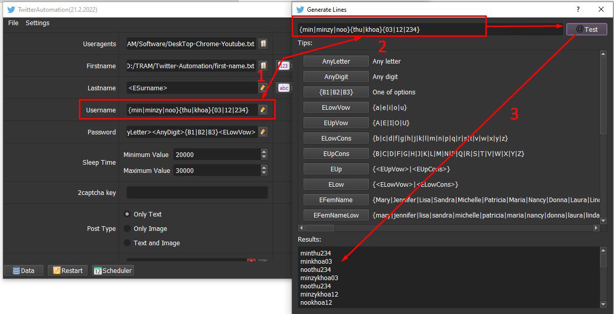The image size is (614, 314).
Task: Click the 'Any letter' description text
Action: click(x=386, y=62)
